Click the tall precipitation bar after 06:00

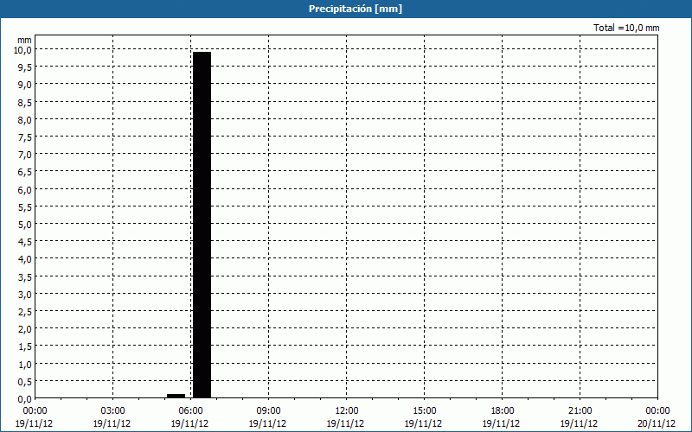point(202,225)
